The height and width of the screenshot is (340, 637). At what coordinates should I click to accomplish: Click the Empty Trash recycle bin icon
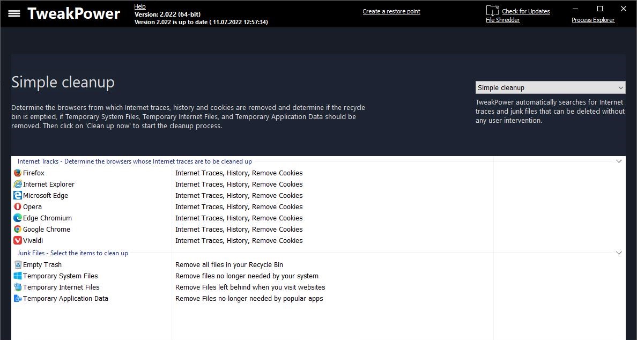point(18,265)
